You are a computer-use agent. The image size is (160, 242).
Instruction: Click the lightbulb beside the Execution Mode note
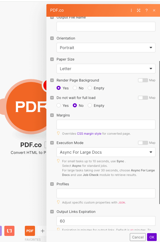point(58,161)
